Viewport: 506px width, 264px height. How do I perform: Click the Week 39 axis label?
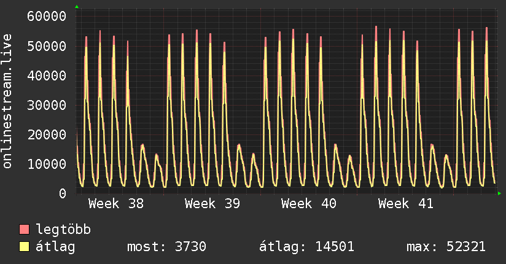tap(212, 204)
